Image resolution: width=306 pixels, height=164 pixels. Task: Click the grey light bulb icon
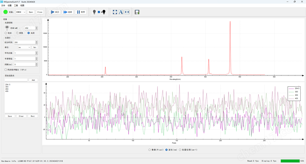[x=94, y=12]
